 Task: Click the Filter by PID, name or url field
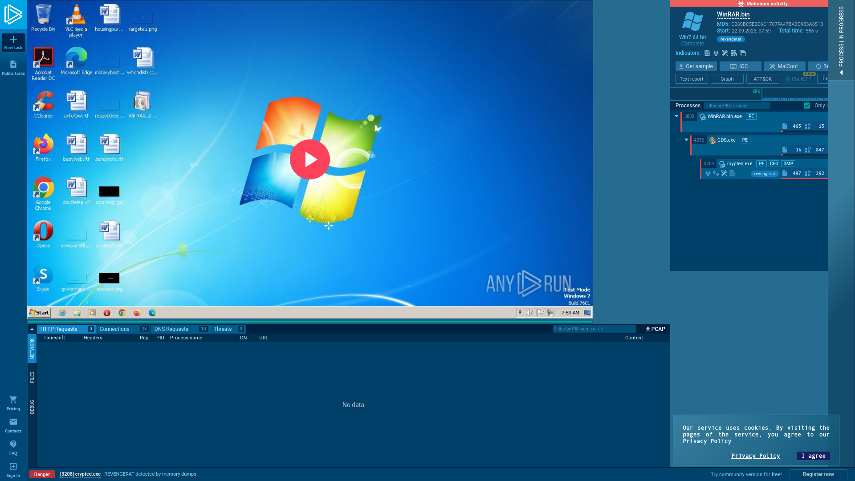pos(594,329)
